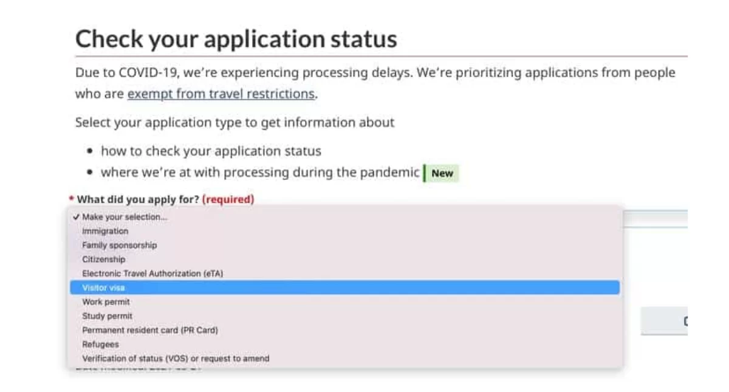This screenshot has height=392, width=729.
Task: Click the 'Make your selection...' placeholder option
Action: pos(124,217)
